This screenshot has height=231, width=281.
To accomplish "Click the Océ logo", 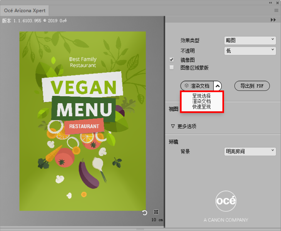I will [226, 201].
